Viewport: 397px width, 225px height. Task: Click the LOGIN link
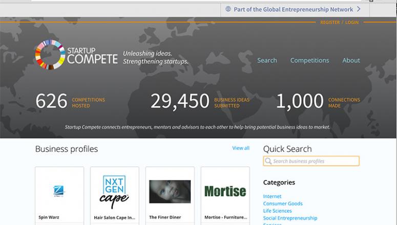(352, 22)
